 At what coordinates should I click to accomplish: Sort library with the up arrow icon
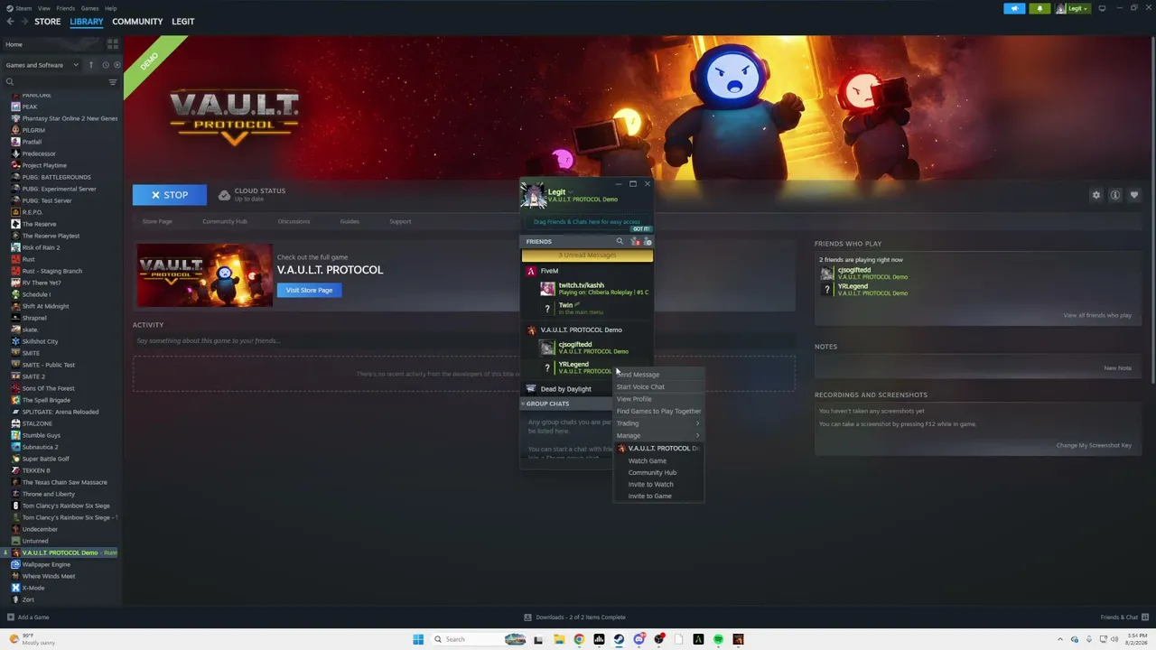(x=90, y=65)
